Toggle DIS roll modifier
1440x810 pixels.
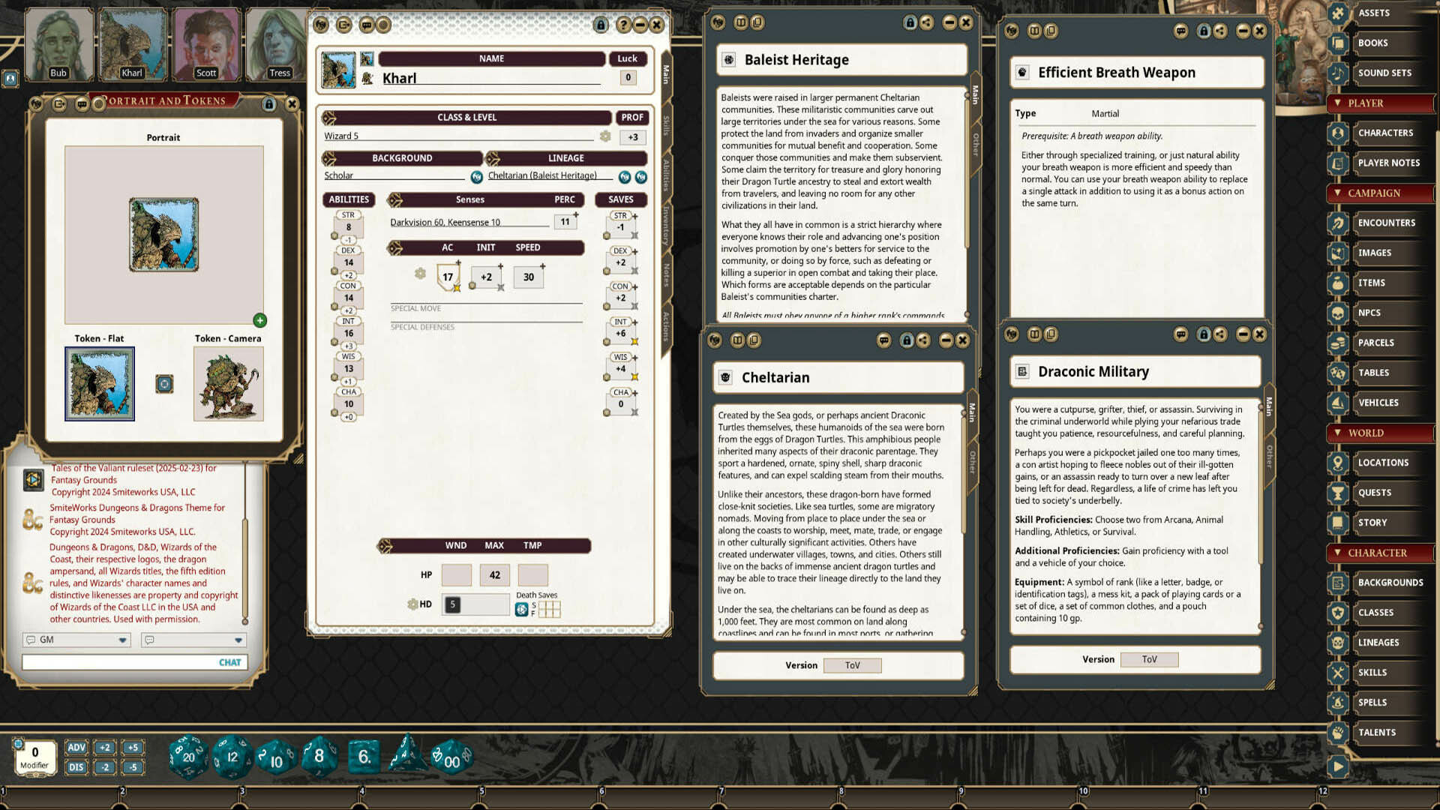pos(76,767)
